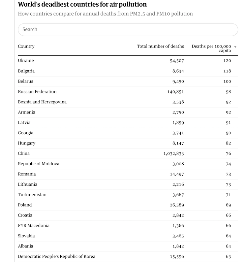This screenshot has height=262, width=244.
Task: Click the Belarus country name
Action: click(25, 82)
